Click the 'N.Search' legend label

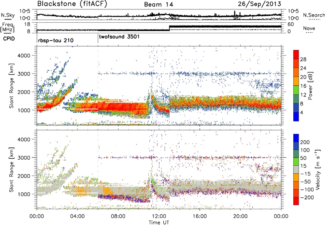[314, 15]
